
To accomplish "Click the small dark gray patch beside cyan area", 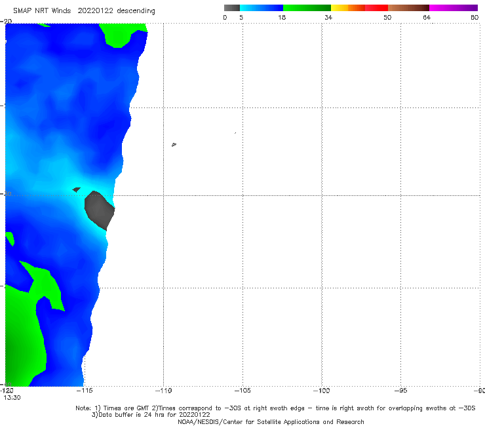I will [x=77, y=189].
